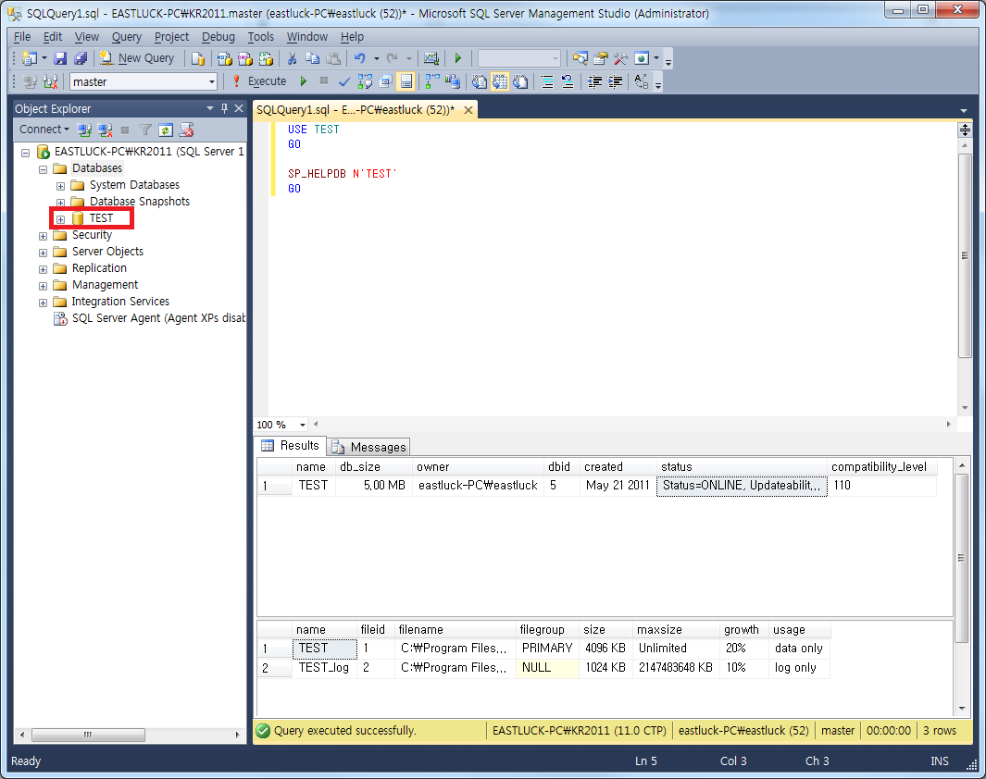Open the 100 % zoom dropdown
The height and width of the screenshot is (779, 986).
pos(303,425)
